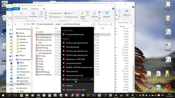Select the 0.skb file
This screenshot has height=98, width=175.
pyautogui.click(x=40, y=42)
